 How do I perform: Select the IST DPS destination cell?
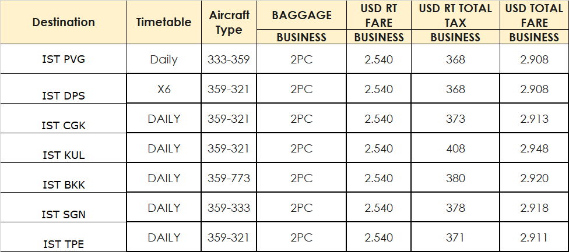tap(64, 88)
